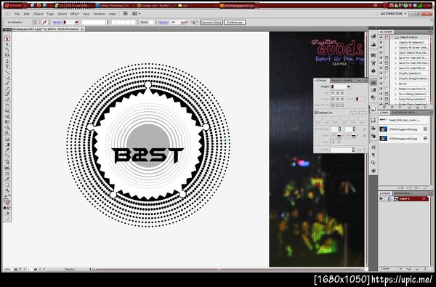The image size is (436, 287).
Task: Select the Hand tool
Action: (7, 185)
